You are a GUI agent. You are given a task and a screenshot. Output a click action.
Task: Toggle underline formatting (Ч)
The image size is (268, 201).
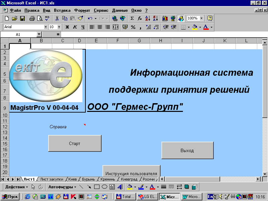point(83,27)
